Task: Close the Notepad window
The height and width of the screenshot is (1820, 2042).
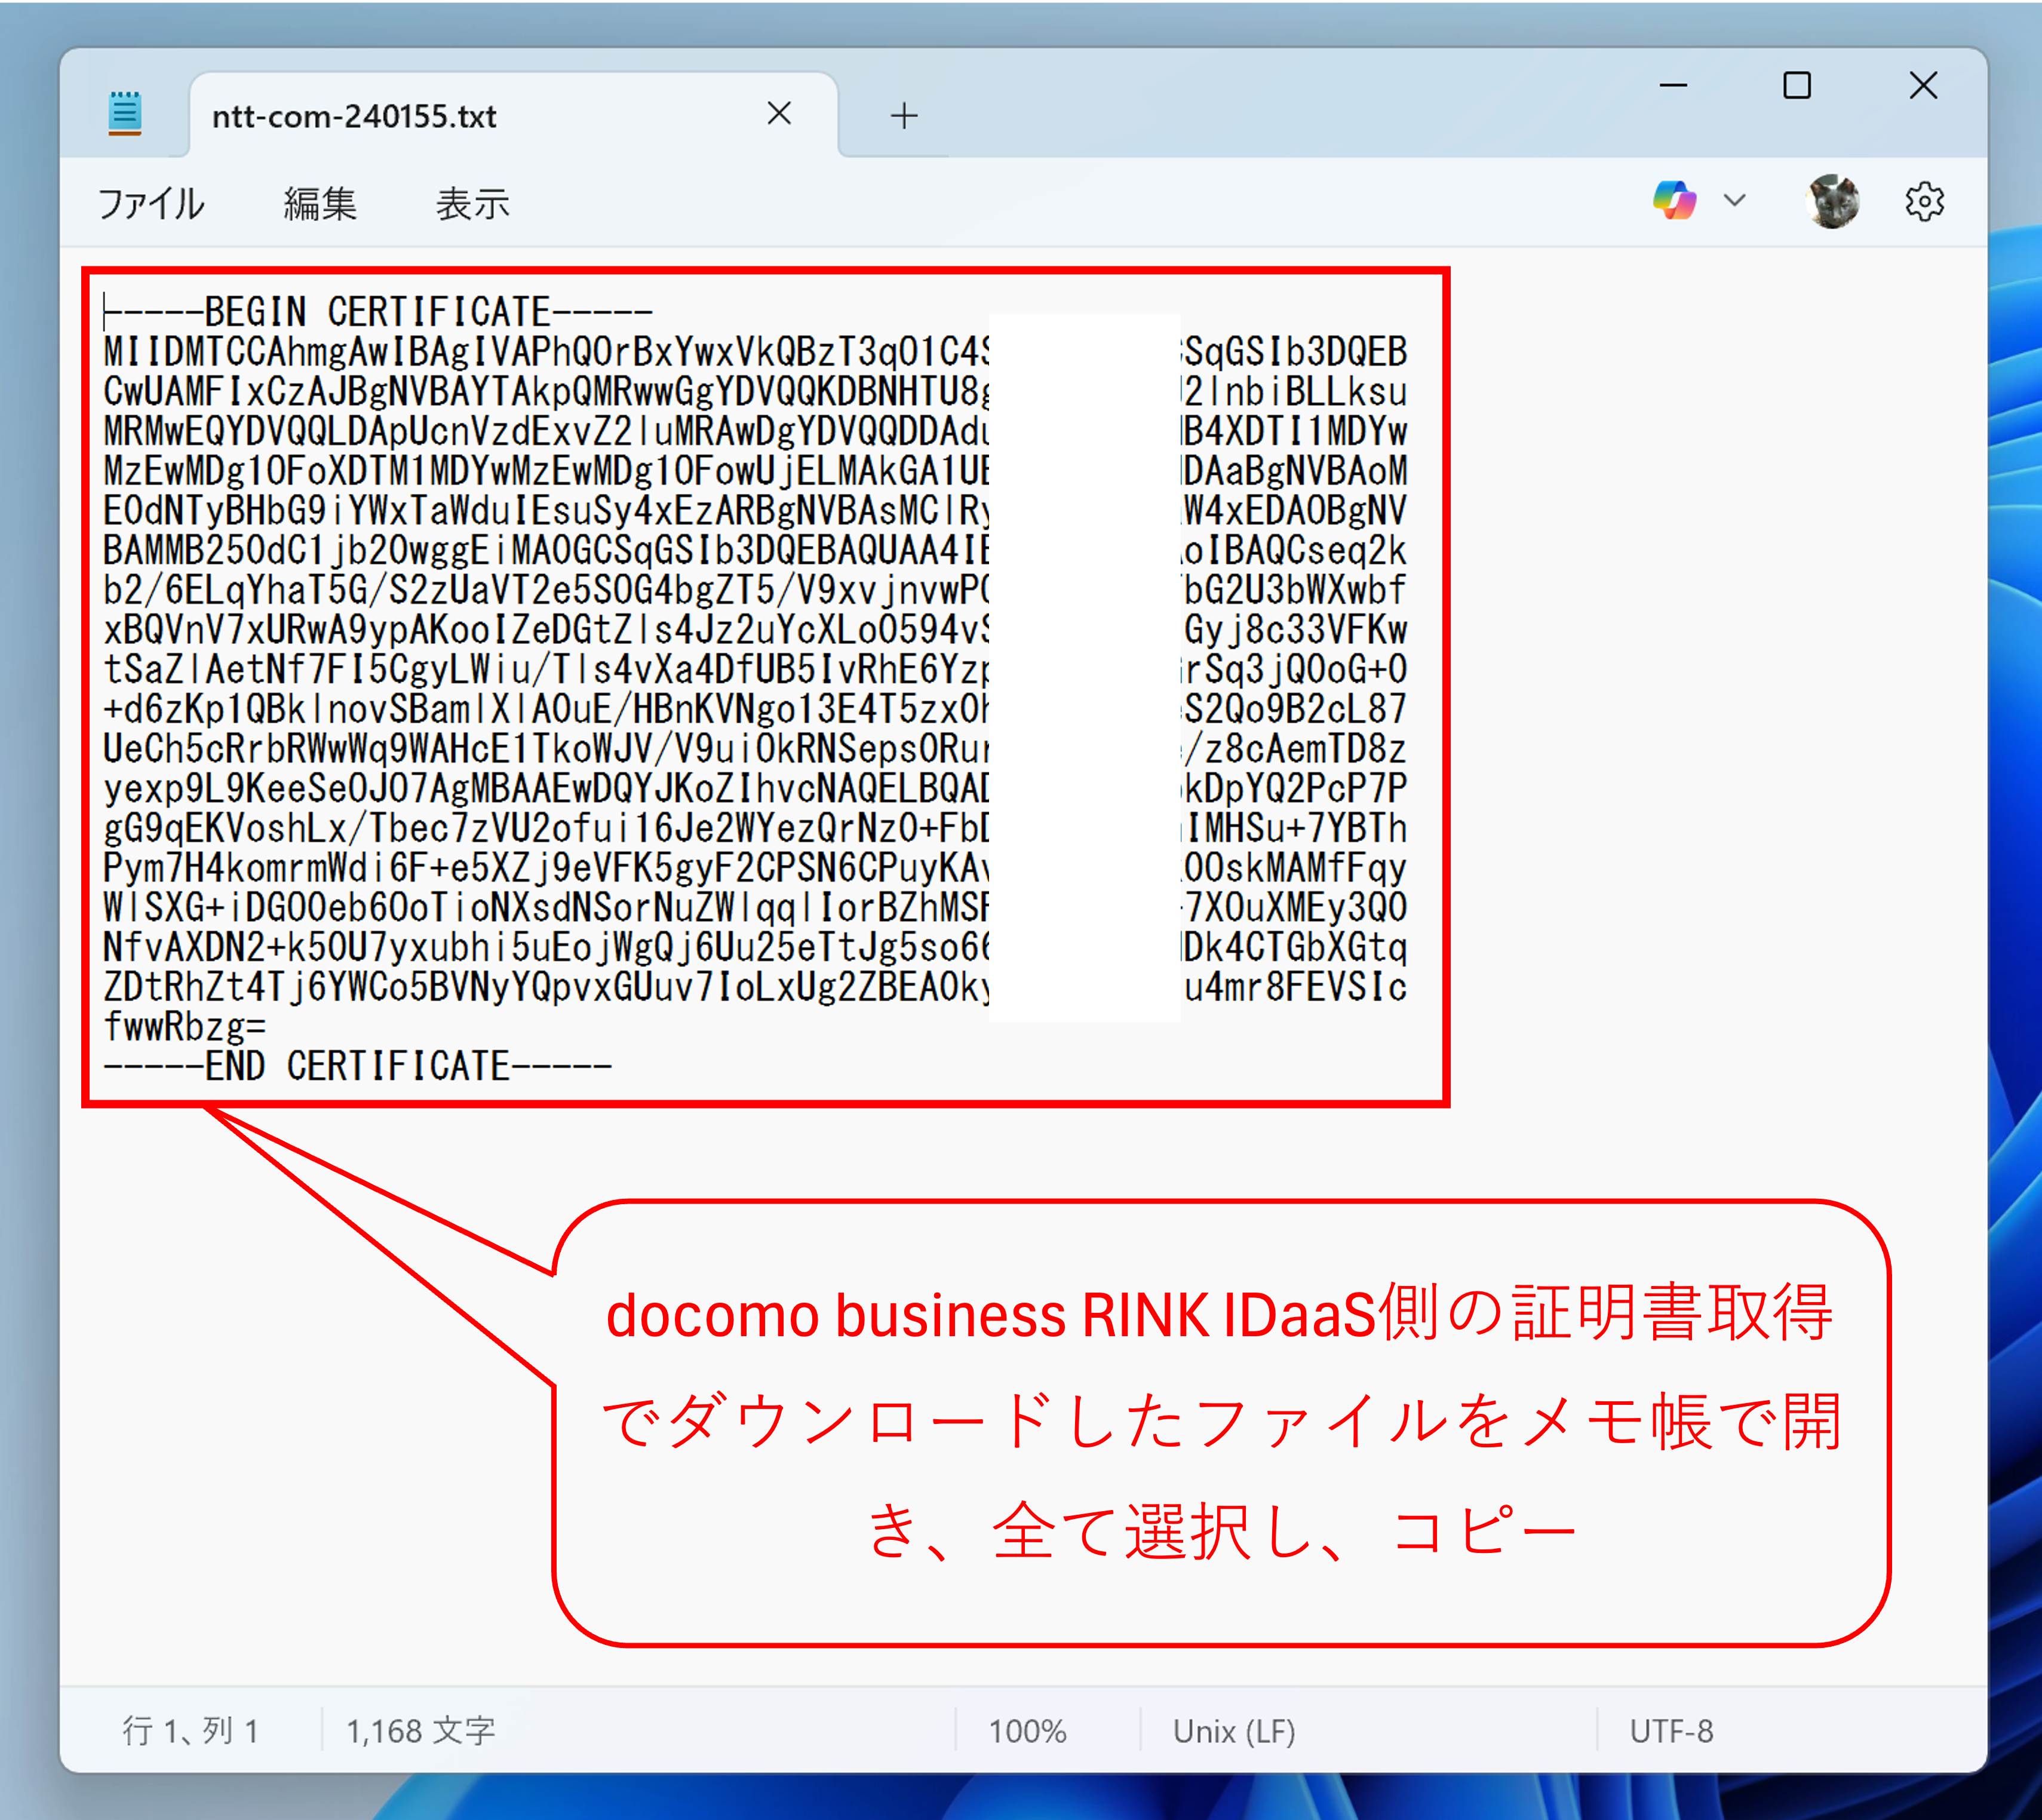Action: (x=1923, y=86)
